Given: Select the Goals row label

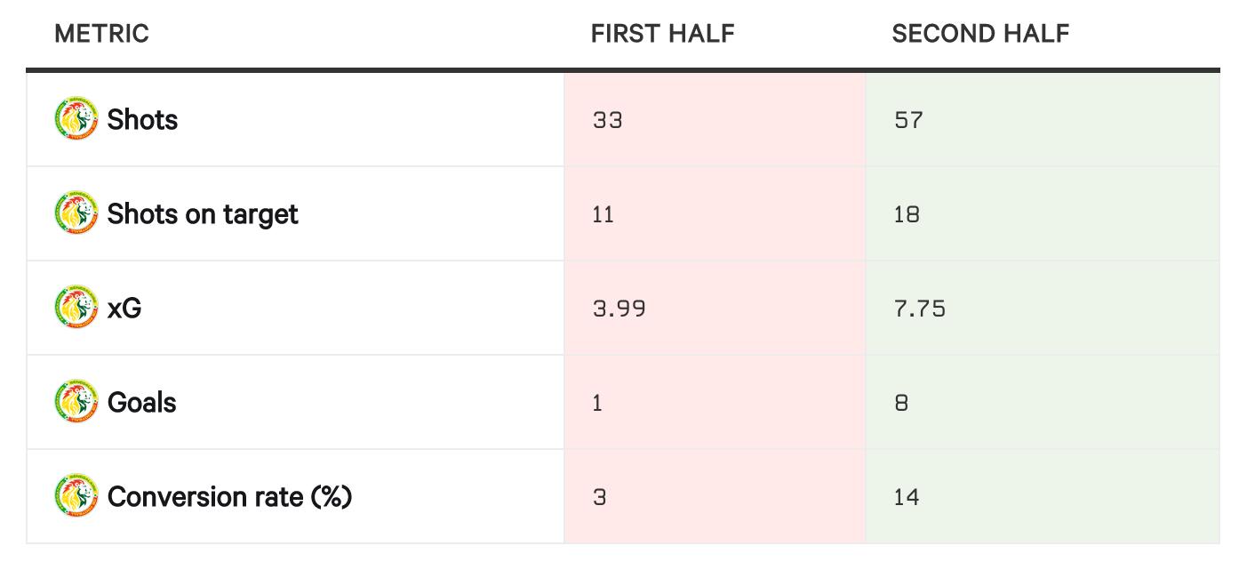Looking at the screenshot, I should tap(141, 402).
